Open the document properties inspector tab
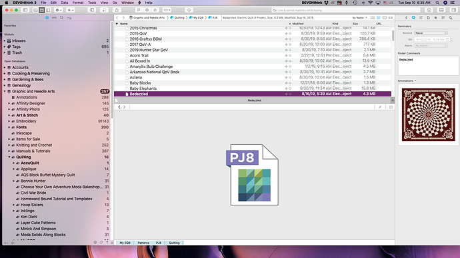 (x=428, y=17)
